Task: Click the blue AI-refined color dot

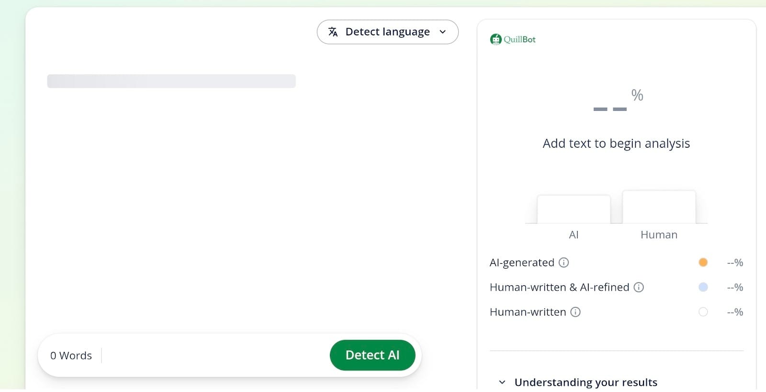Action: tap(703, 287)
